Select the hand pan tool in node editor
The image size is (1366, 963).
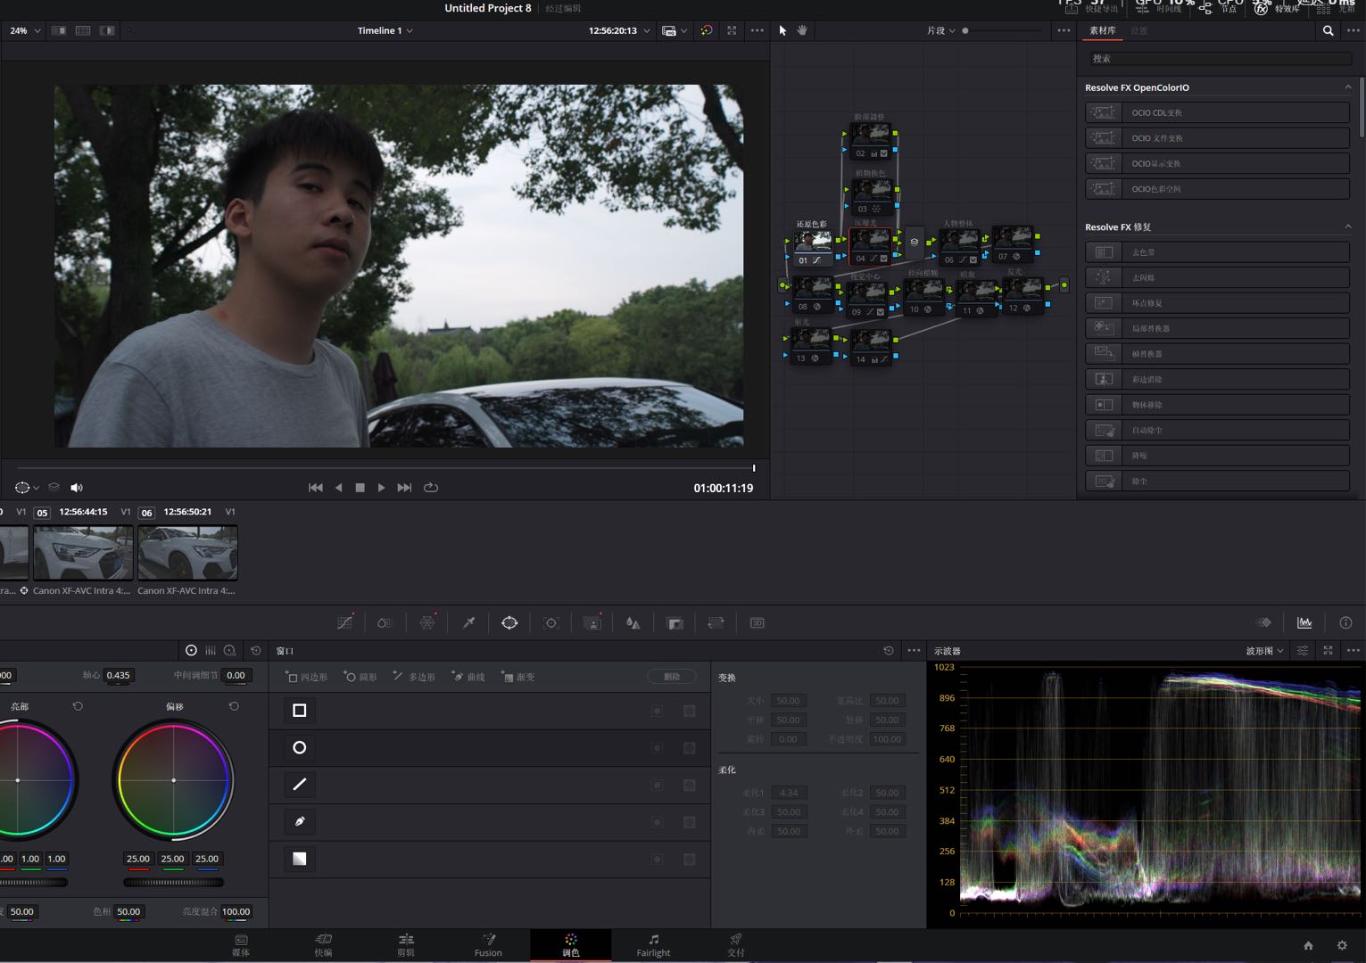click(802, 30)
